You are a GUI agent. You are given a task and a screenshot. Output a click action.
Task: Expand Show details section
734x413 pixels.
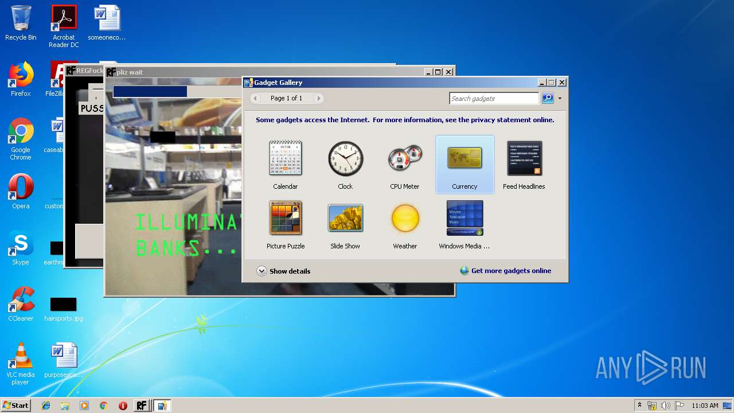coord(283,271)
